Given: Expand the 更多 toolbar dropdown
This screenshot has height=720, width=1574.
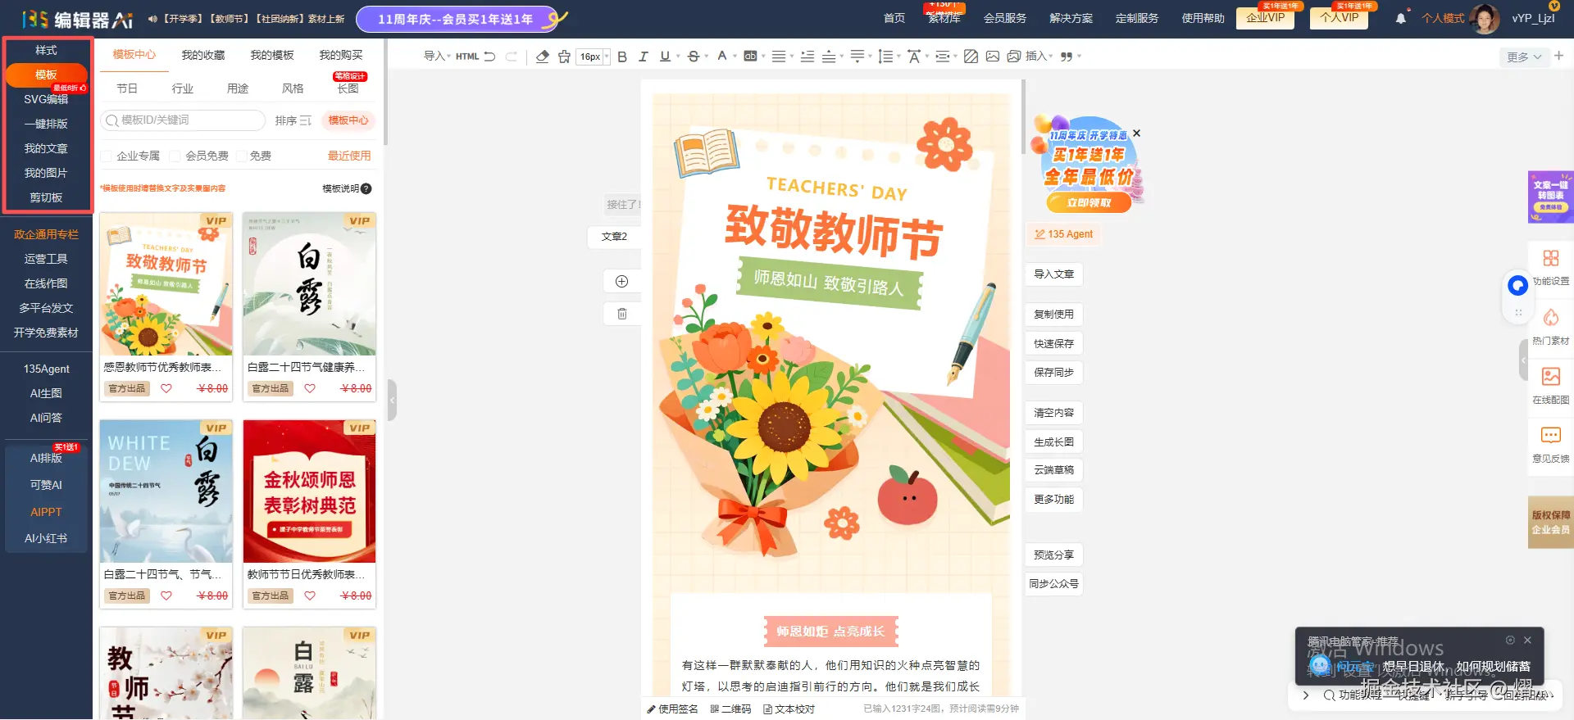Looking at the screenshot, I should 1524,57.
